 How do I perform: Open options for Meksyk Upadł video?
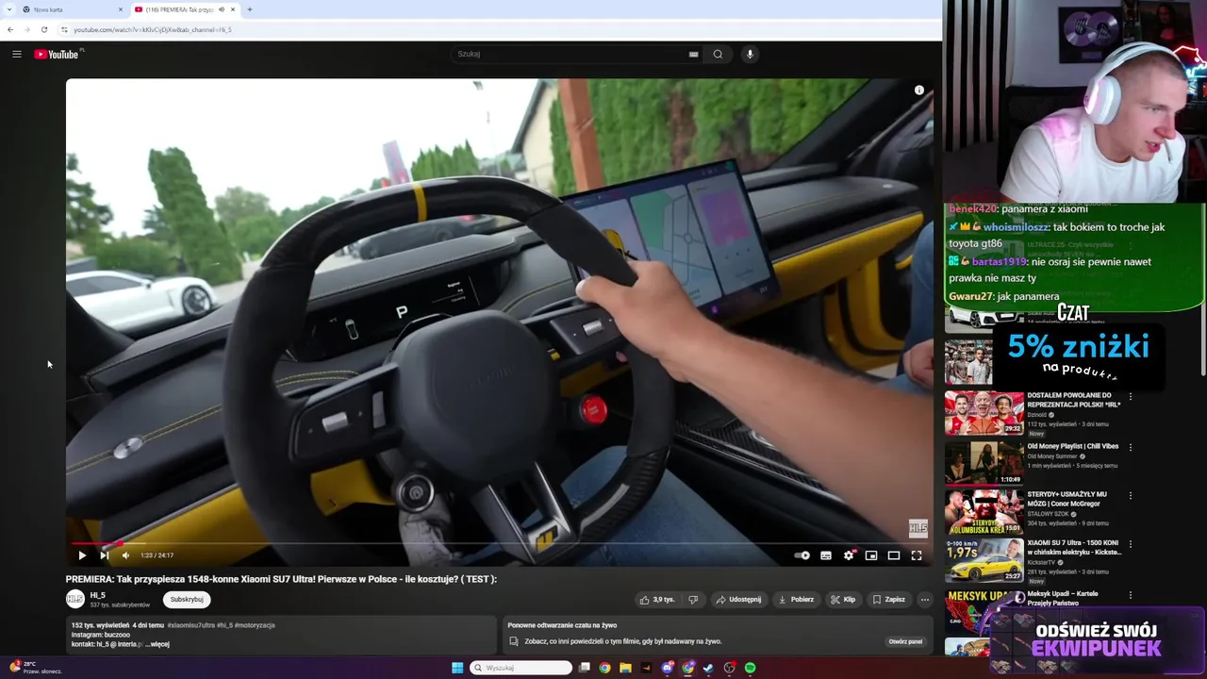[x=1131, y=595]
